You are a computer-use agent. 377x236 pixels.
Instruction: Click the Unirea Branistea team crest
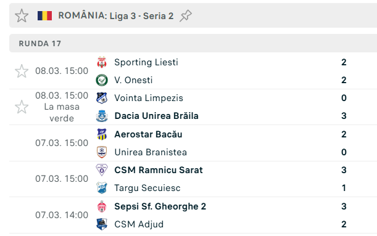point(102,152)
